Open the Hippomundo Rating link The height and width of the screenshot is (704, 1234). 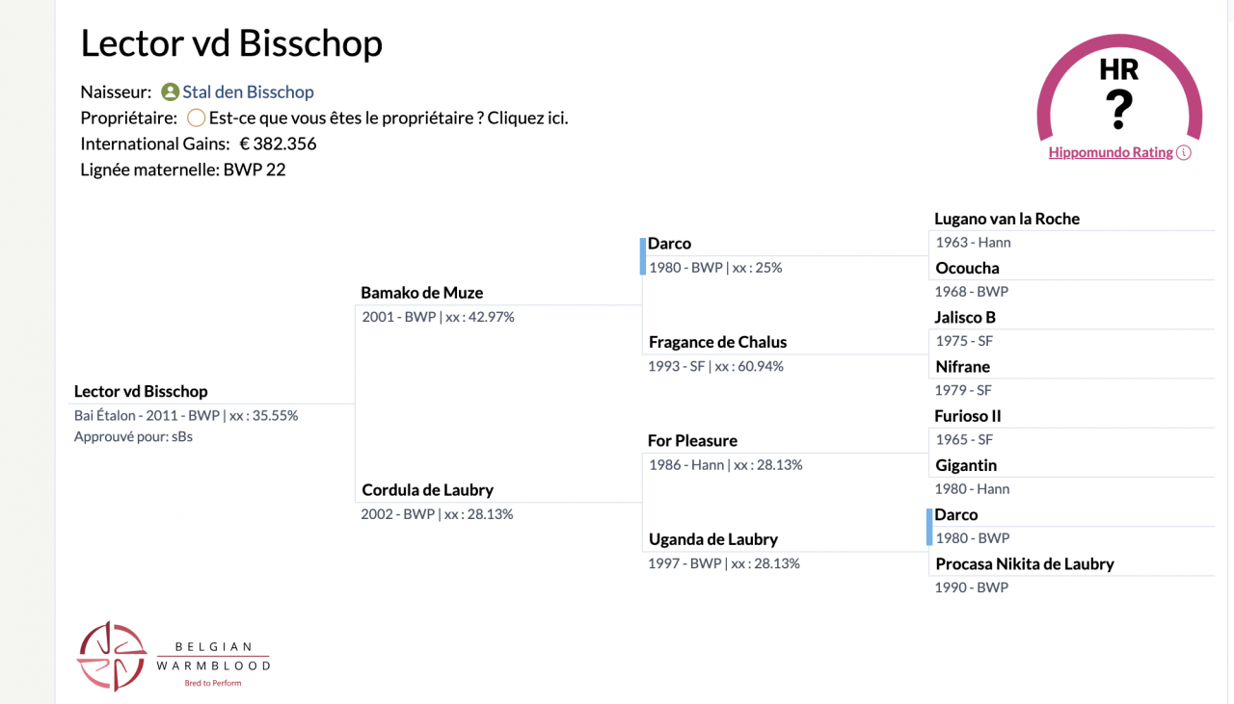tap(1111, 152)
